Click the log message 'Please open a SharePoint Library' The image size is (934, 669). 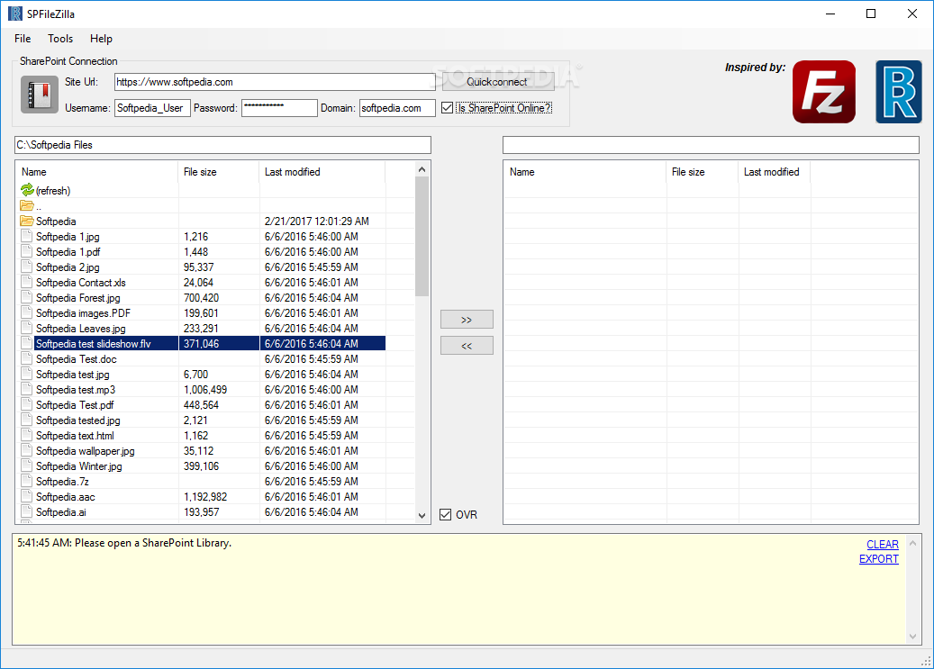[x=153, y=543]
